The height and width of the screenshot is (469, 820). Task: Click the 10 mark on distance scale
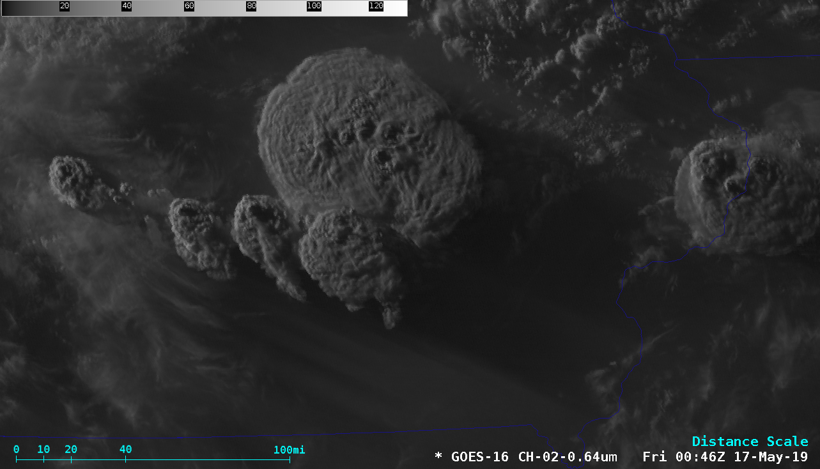[x=43, y=450]
